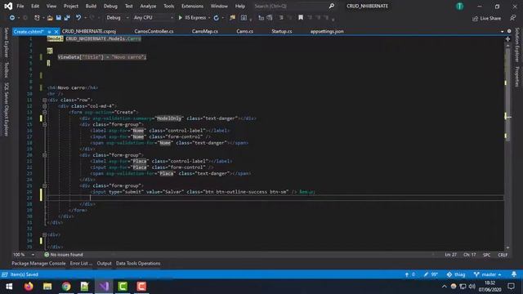Screen dimensions: 523x294
Task: Open File Explorer from the taskbar
Action: coord(47,287)
